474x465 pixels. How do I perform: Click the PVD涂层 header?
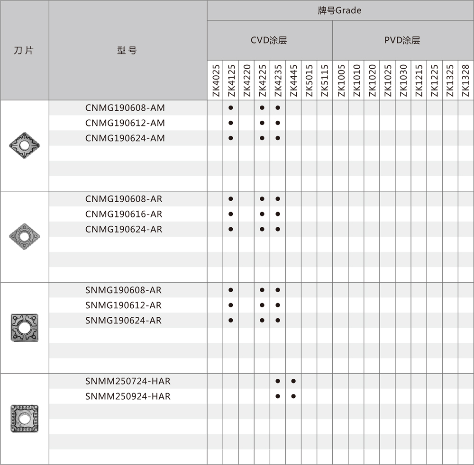[402, 40]
